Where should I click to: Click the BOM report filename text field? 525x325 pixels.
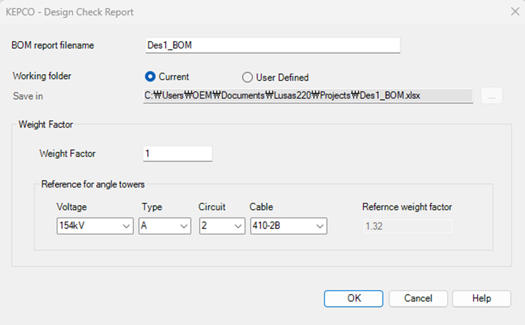pyautogui.click(x=272, y=45)
